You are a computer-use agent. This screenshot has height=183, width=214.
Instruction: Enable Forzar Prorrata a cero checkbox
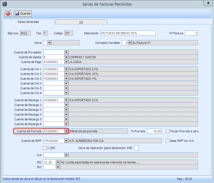(x=168, y=131)
